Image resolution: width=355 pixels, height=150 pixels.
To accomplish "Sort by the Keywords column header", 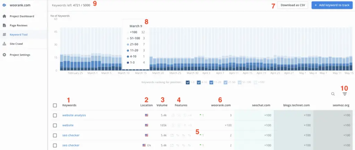I will (69, 105).
